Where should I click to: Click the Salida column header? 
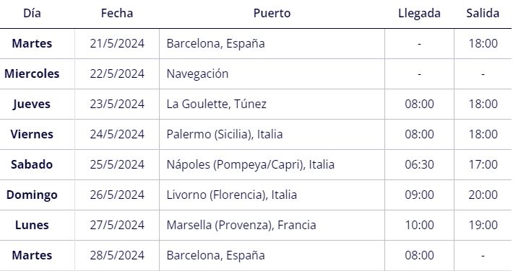pos(483,14)
